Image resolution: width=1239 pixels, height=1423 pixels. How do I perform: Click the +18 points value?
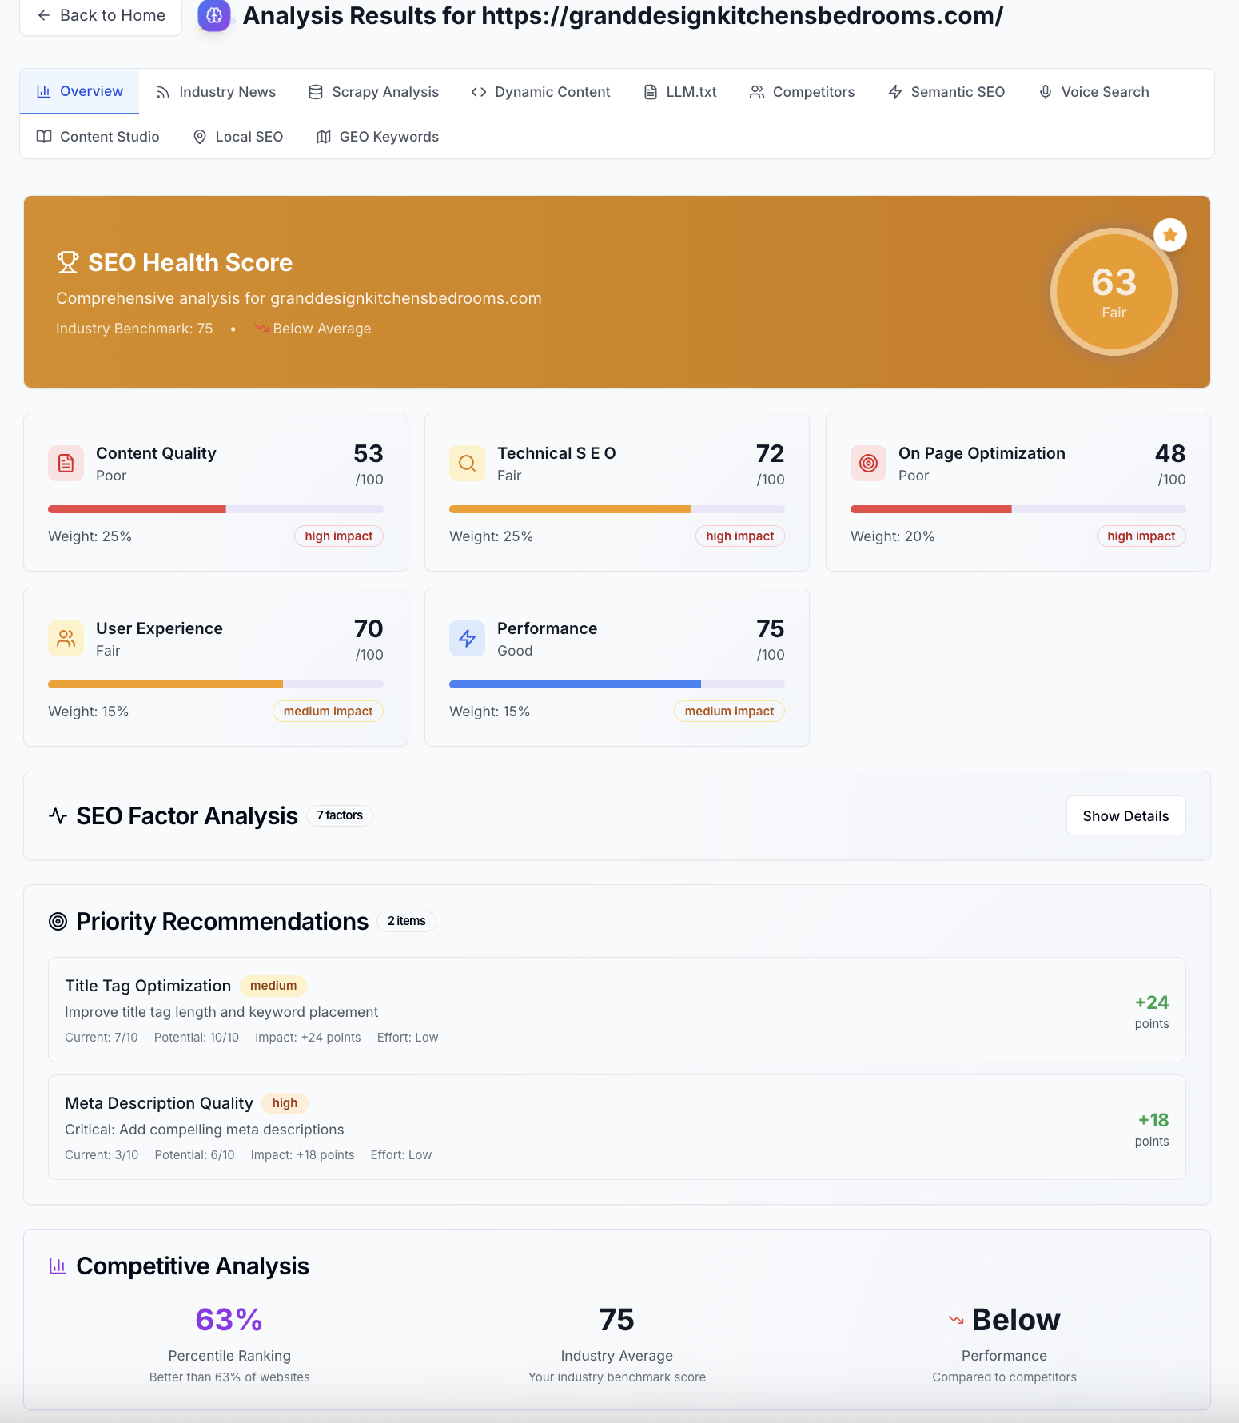[x=1153, y=1120]
